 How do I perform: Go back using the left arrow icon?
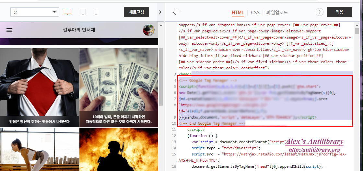(176, 12)
